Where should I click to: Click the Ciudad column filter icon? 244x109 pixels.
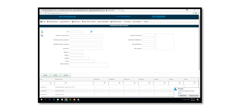click(164, 83)
